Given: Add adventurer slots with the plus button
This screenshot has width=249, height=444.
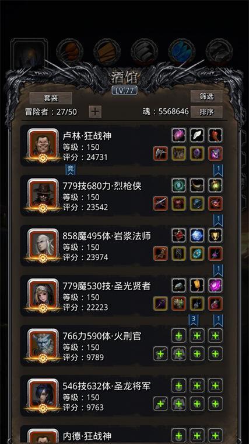Looking at the screenshot, I should [95, 112].
